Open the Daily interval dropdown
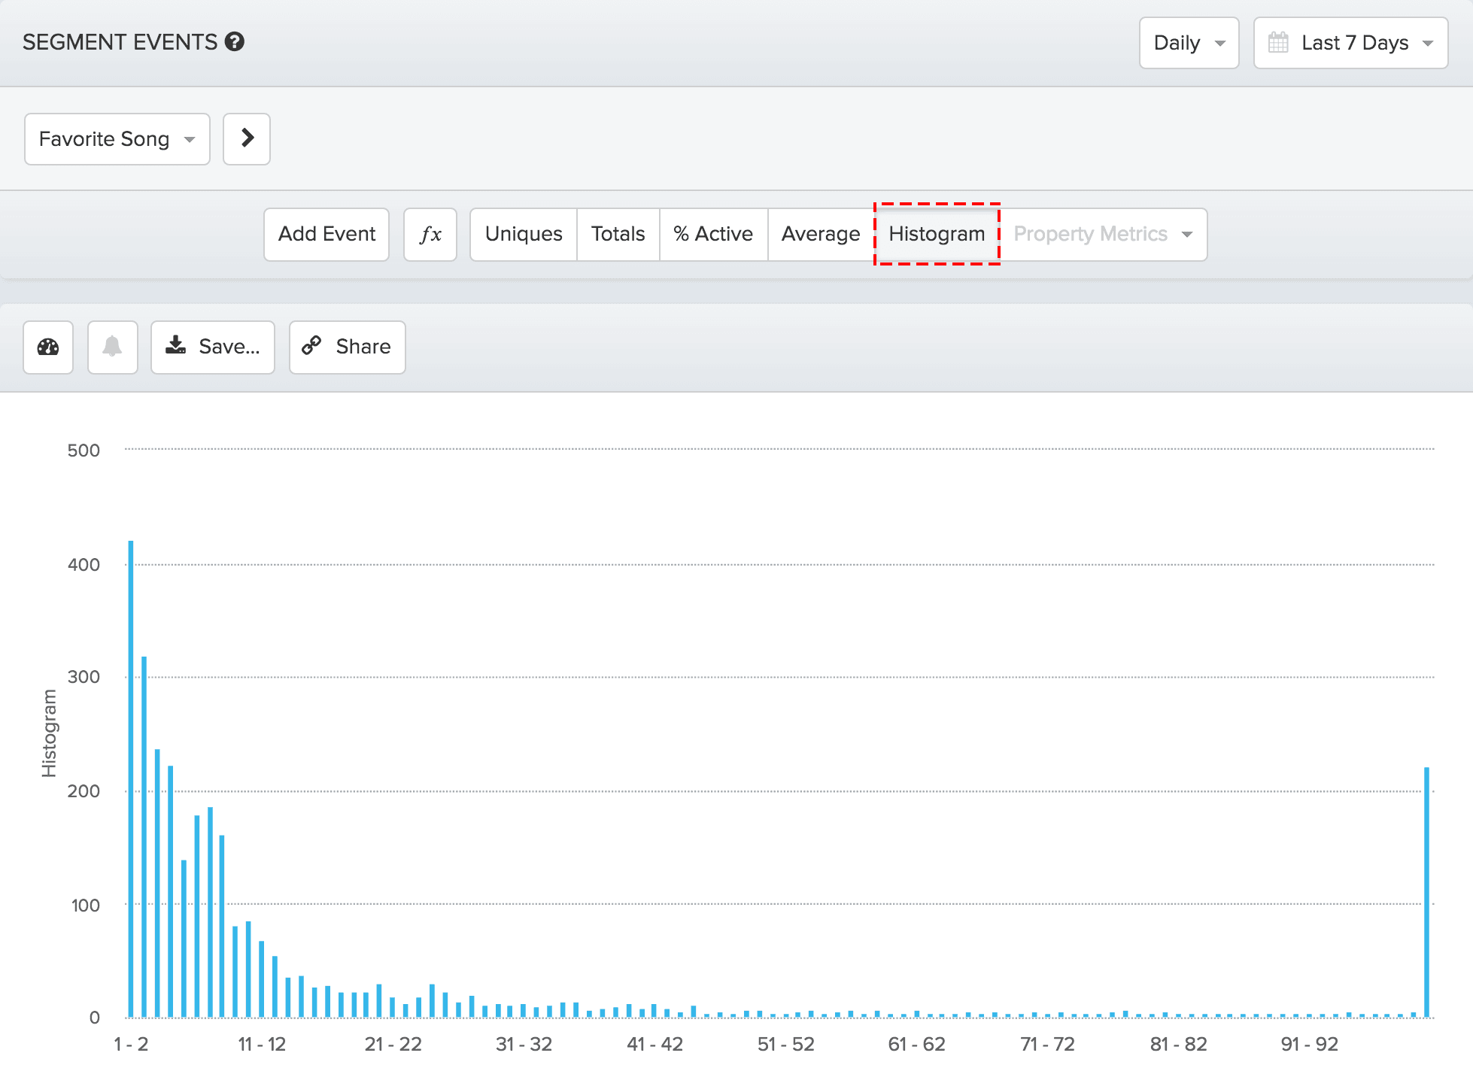 pyautogui.click(x=1189, y=43)
